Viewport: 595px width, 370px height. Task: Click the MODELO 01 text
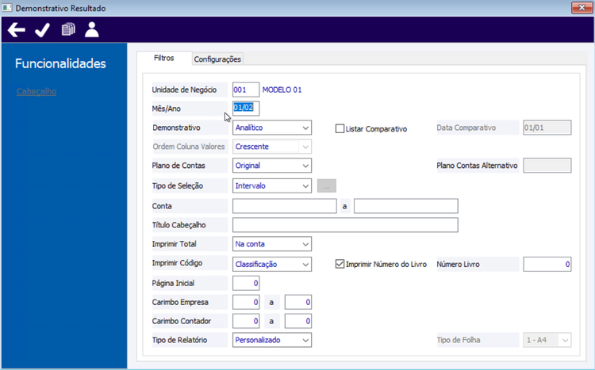[x=282, y=90]
